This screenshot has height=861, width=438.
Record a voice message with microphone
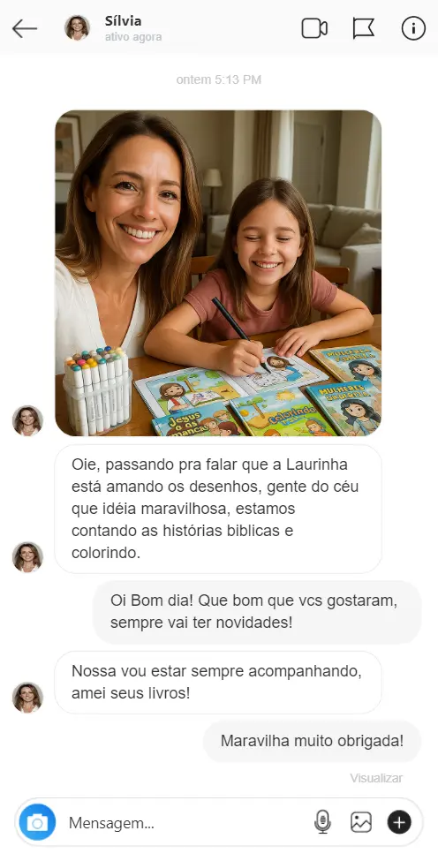coord(322,822)
